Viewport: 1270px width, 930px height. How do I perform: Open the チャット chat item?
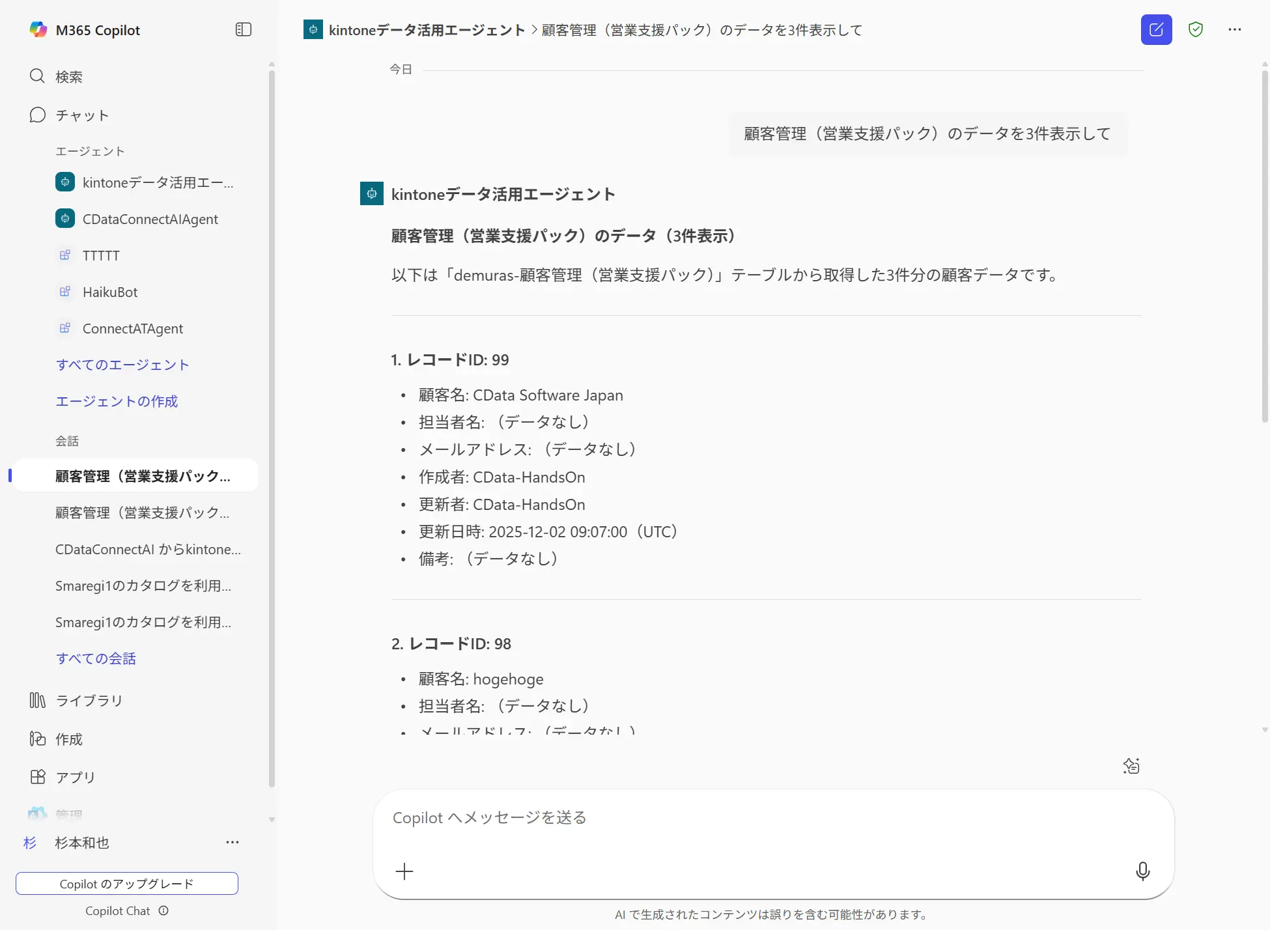click(81, 115)
